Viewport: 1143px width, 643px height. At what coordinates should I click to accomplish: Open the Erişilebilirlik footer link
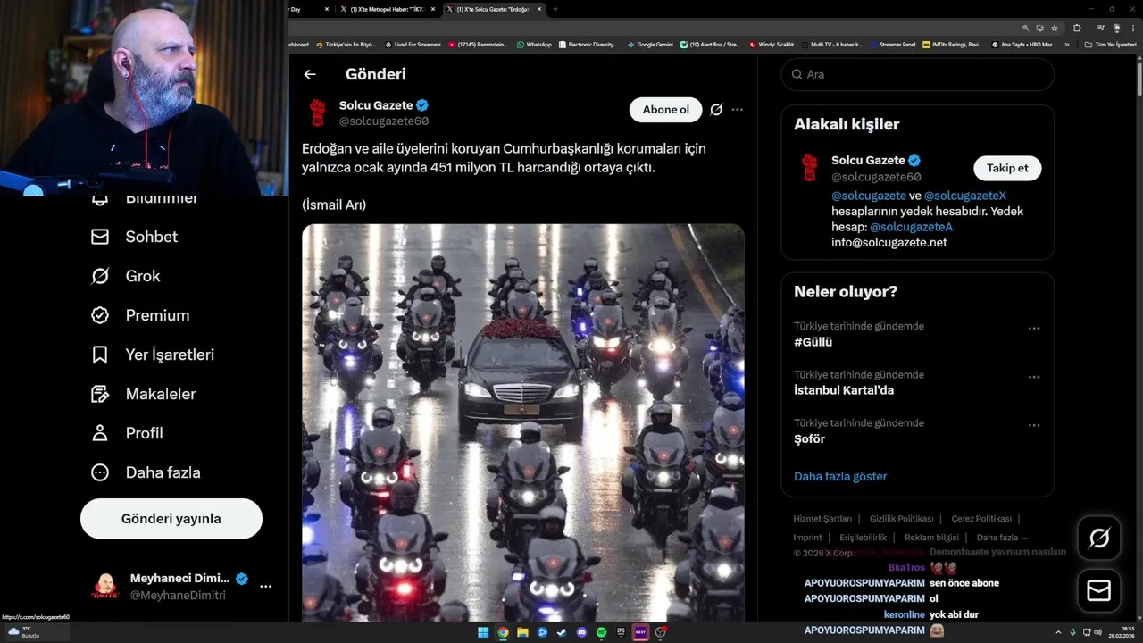coord(864,538)
